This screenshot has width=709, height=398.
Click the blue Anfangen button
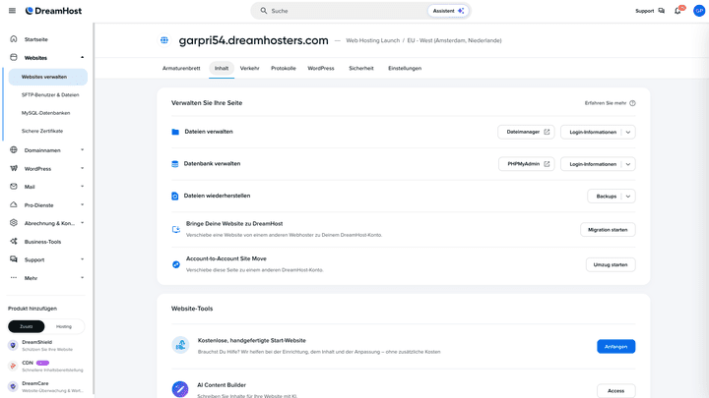tap(615, 347)
